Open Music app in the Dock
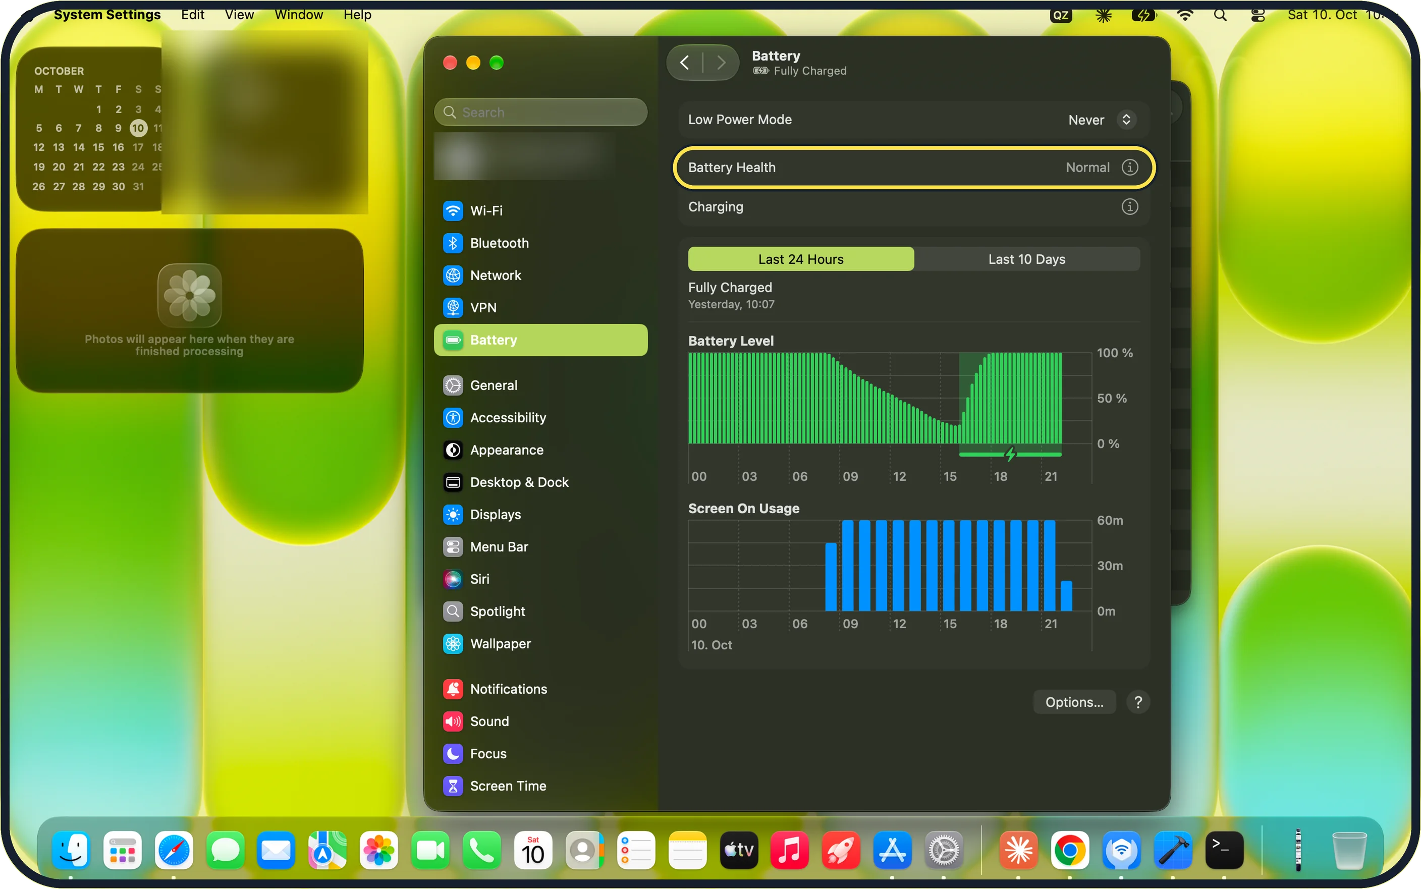The width and height of the screenshot is (1421, 889). 790,850
